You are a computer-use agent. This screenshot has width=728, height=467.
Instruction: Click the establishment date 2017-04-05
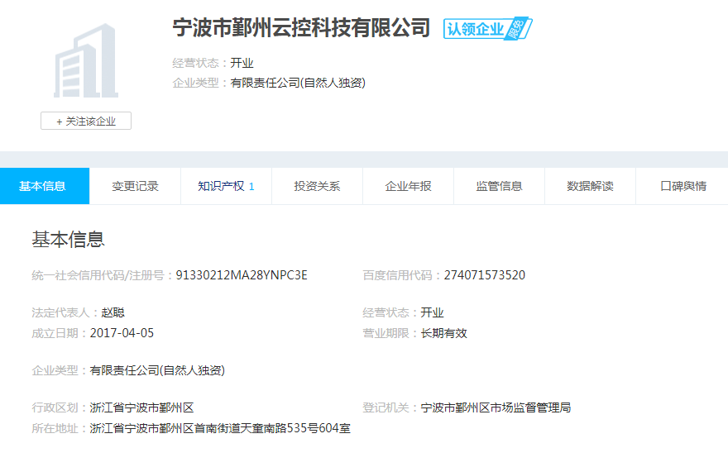coord(122,333)
